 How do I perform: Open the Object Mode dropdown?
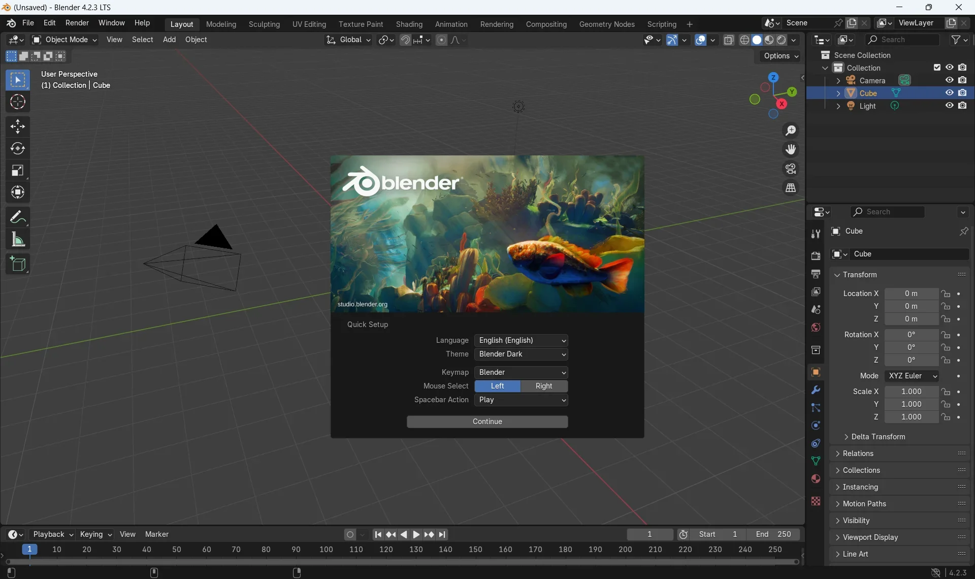(64, 40)
